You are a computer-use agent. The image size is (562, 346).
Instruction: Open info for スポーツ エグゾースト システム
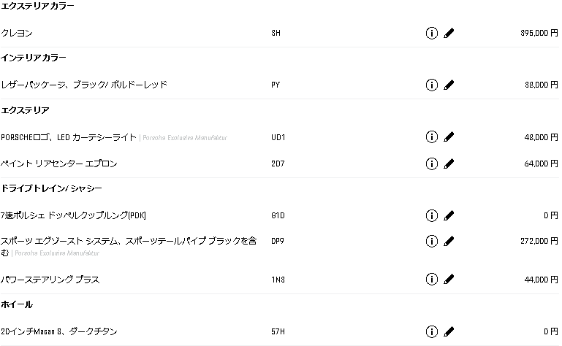pyautogui.click(x=431, y=241)
